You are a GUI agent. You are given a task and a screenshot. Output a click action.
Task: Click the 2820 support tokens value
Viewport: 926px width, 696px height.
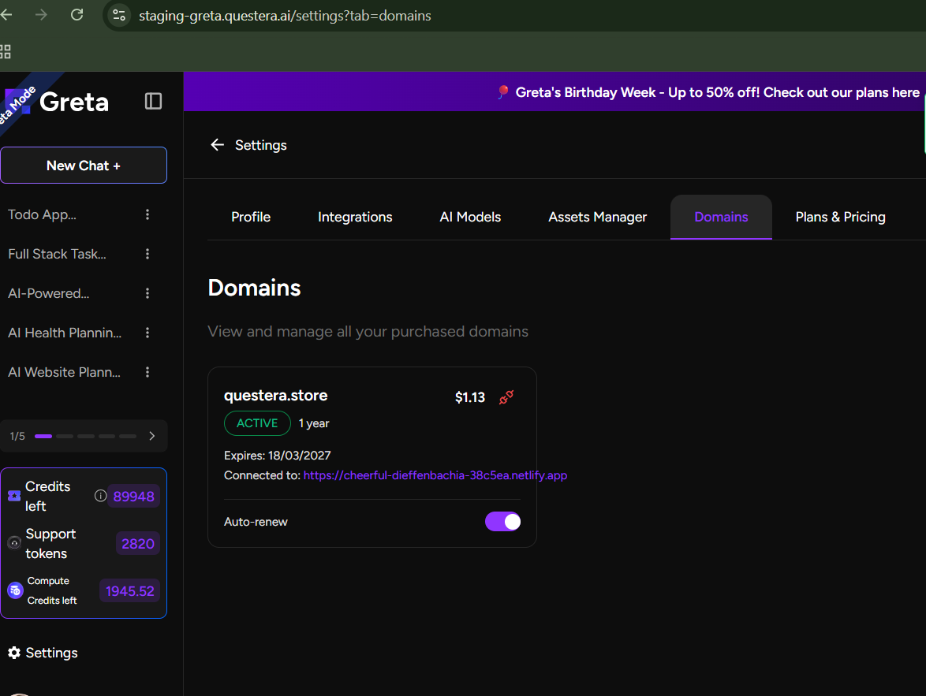point(137,544)
